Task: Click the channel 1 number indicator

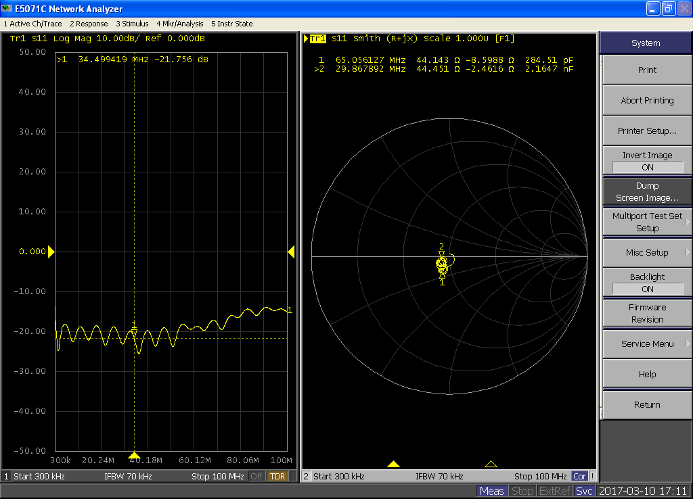Action: [x=6, y=477]
